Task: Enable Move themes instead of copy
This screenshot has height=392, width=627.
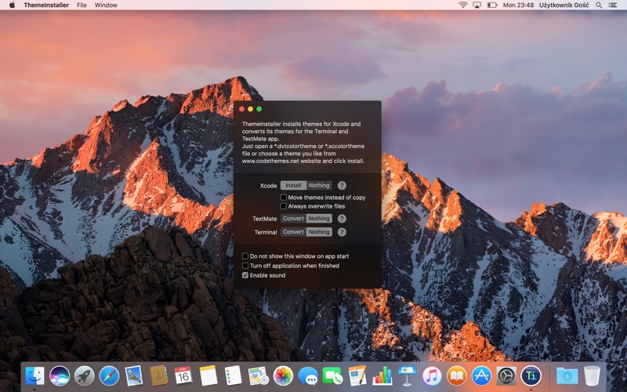Action: [x=284, y=198]
